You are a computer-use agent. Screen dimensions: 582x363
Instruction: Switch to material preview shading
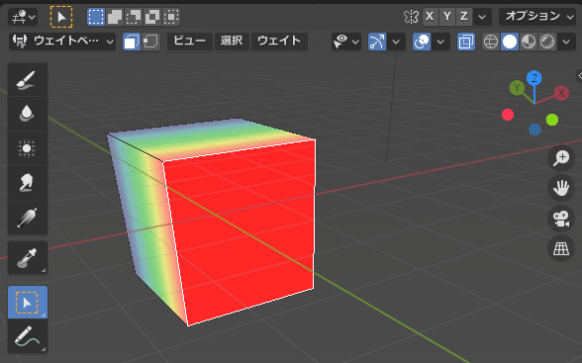[529, 42]
